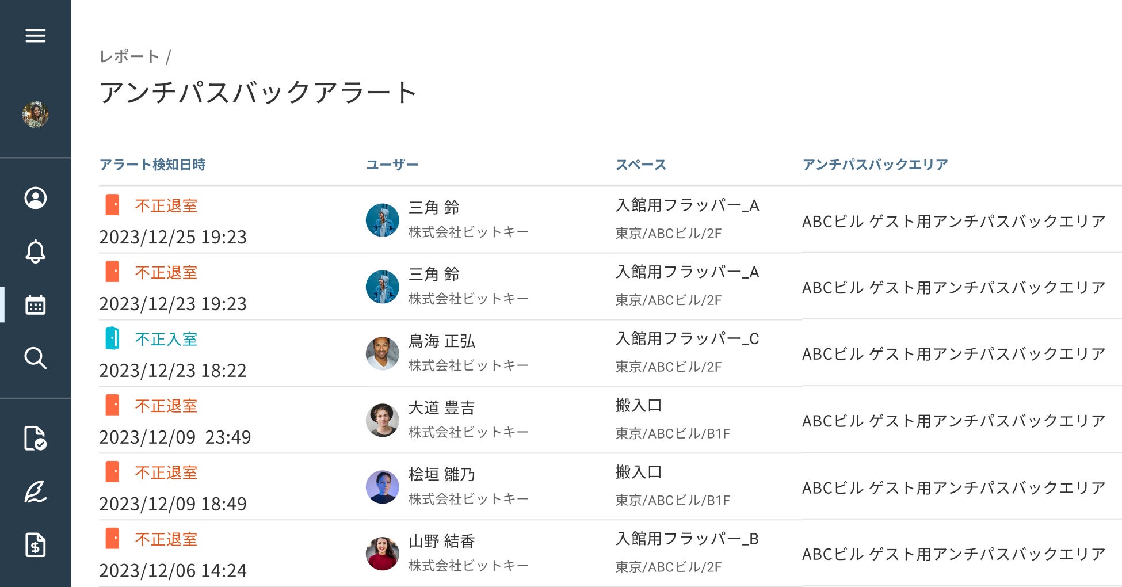The width and height of the screenshot is (1122, 587).
Task: Click orange door icon on 2023/12/25 alert
Action: pos(112,205)
